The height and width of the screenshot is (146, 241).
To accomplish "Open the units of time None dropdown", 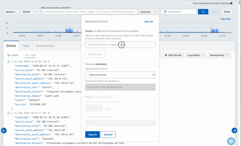I will (120, 123).
